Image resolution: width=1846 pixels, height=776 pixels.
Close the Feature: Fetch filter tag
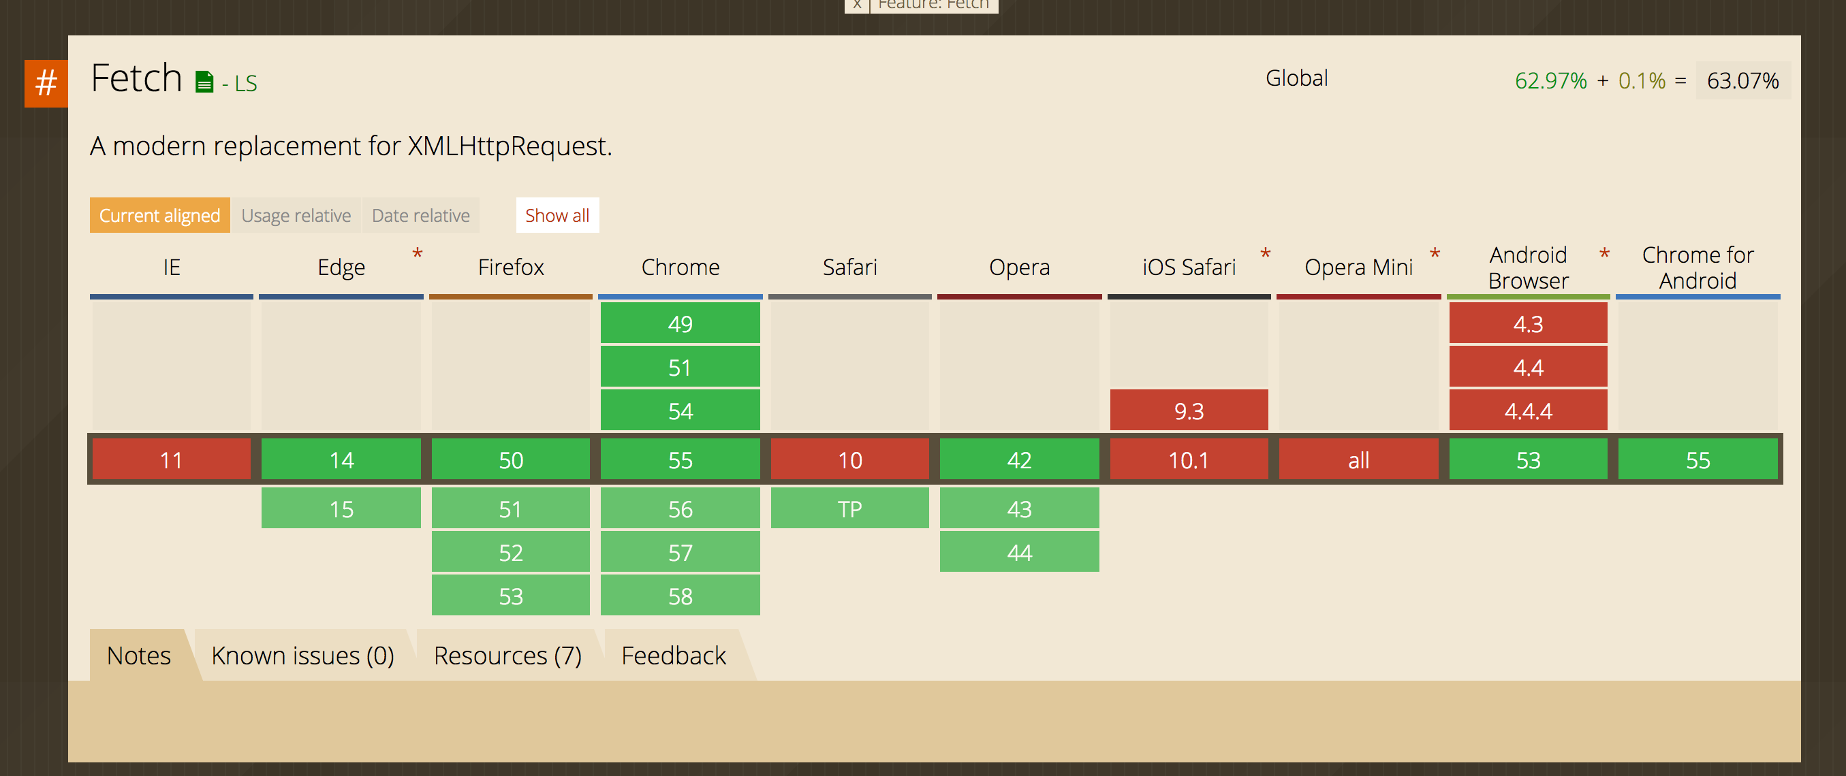tap(856, 5)
